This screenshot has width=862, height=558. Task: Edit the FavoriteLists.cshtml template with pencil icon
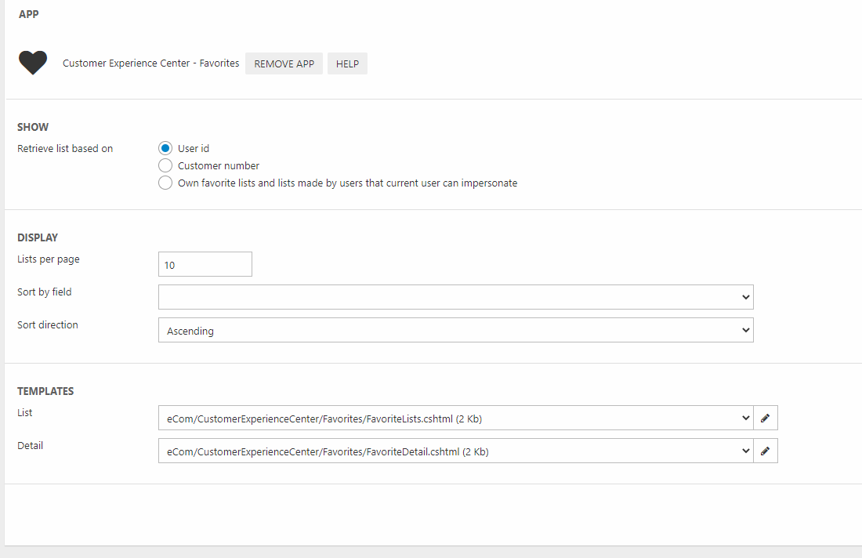coord(765,418)
